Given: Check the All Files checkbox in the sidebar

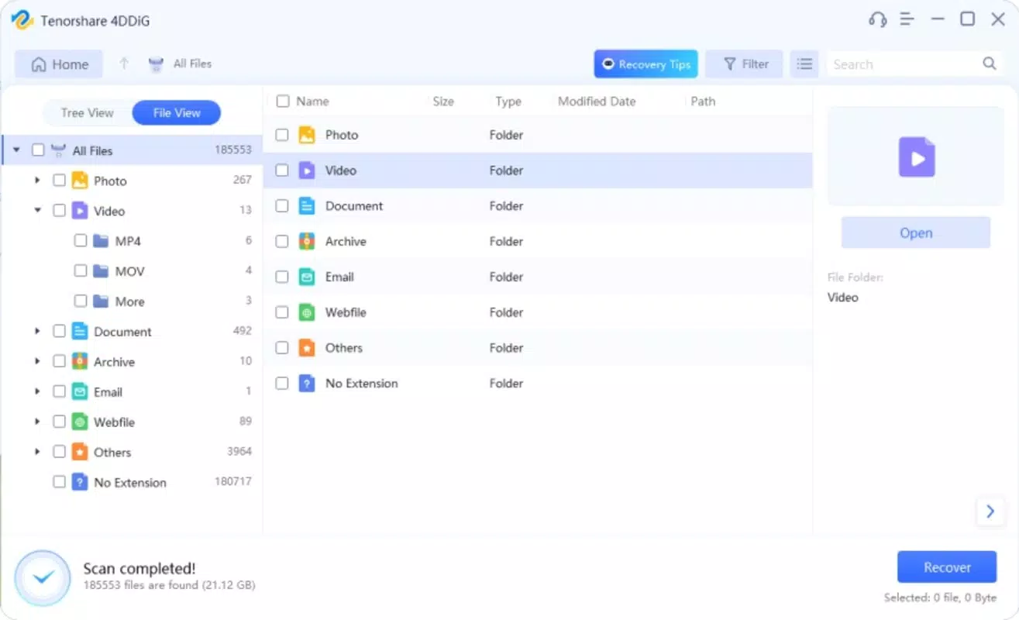Looking at the screenshot, I should coord(38,150).
